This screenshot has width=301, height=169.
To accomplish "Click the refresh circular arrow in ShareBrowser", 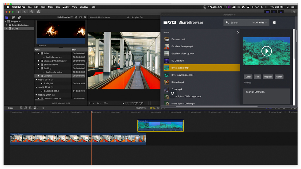I will tap(172, 93).
